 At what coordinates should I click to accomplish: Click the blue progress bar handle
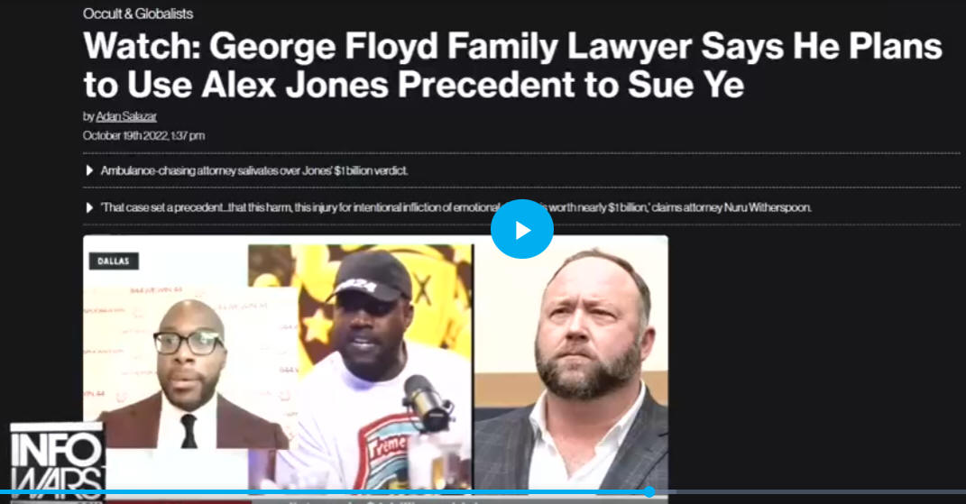[x=649, y=491]
